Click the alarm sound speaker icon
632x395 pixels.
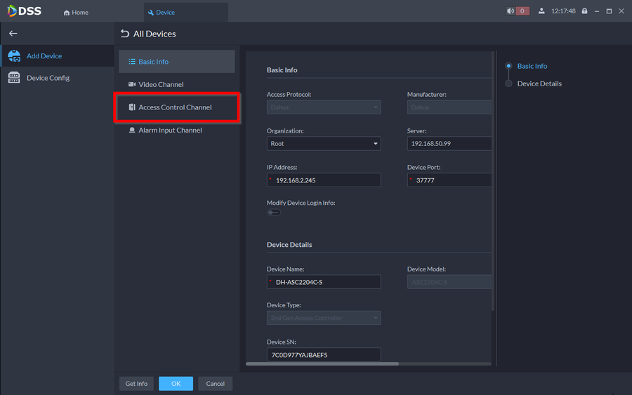pos(511,11)
